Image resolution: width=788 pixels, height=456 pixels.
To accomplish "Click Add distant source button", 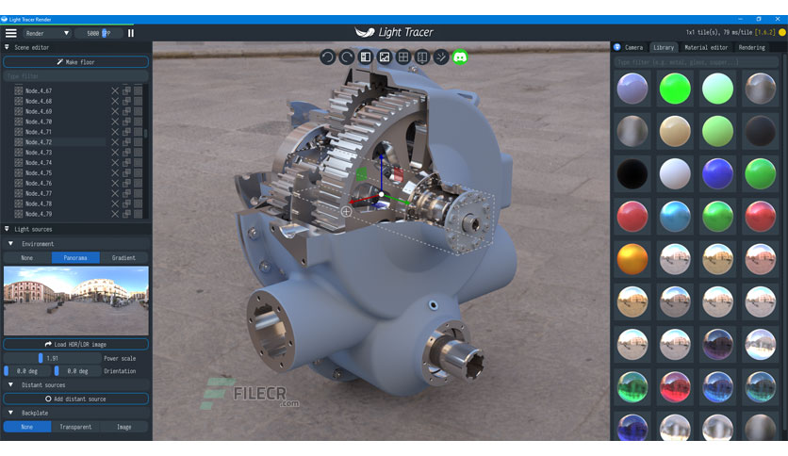I will [x=76, y=399].
